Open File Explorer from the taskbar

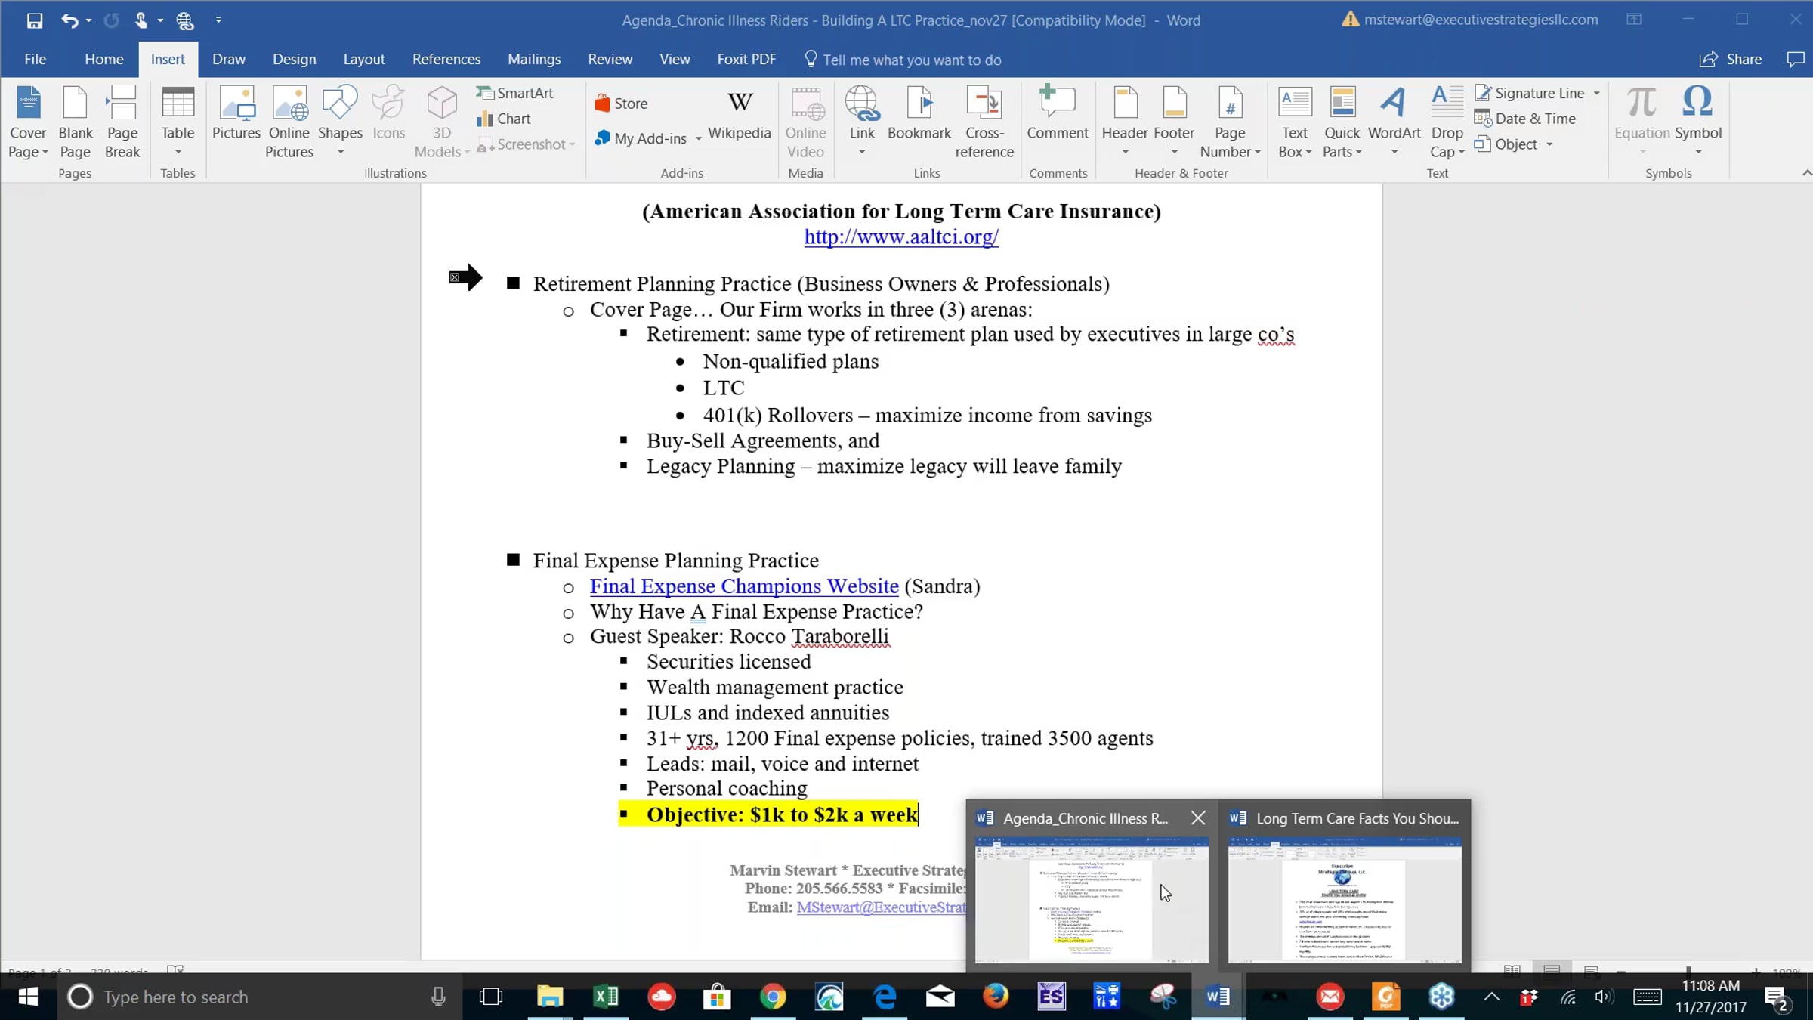click(x=550, y=997)
